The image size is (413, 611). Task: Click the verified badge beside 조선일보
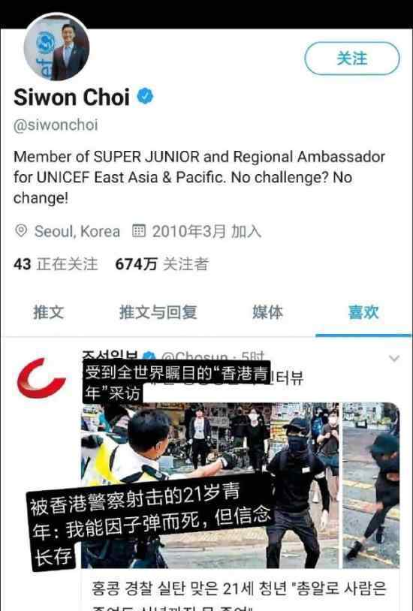tap(149, 357)
